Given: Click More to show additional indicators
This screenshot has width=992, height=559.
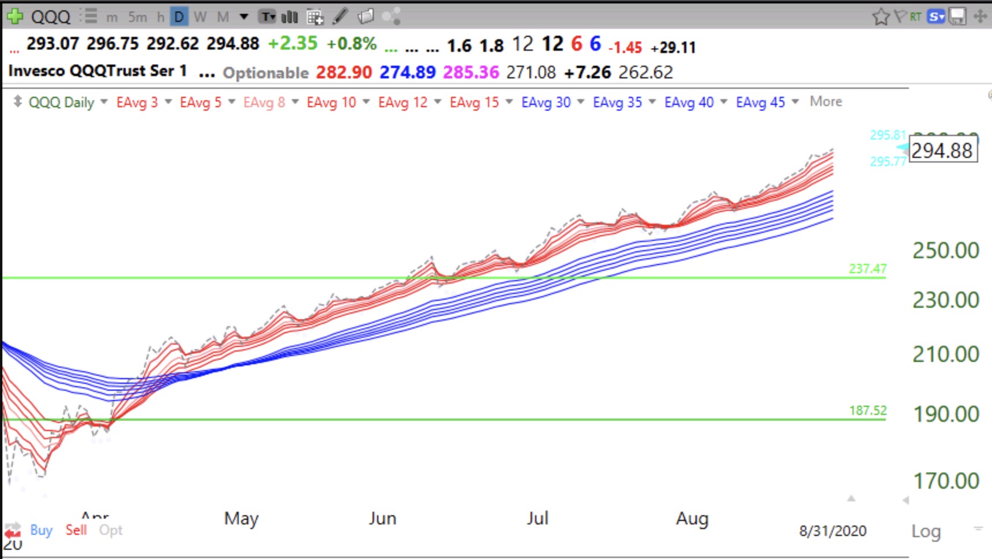Looking at the screenshot, I should tap(826, 101).
